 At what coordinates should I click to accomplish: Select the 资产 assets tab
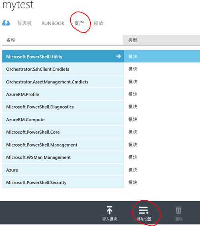coord(79,23)
